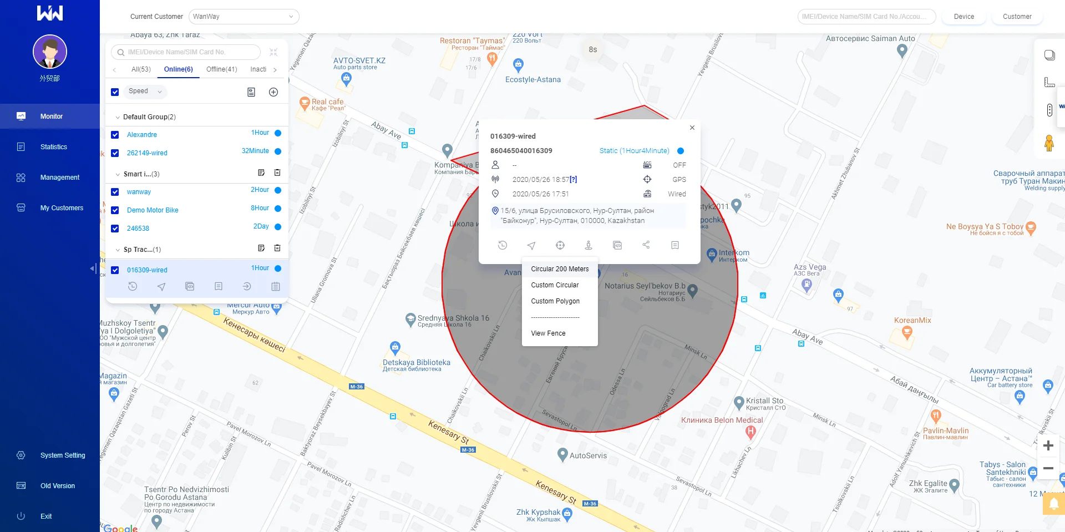Focus the top IMEI/Device Name search field

[x=866, y=17]
